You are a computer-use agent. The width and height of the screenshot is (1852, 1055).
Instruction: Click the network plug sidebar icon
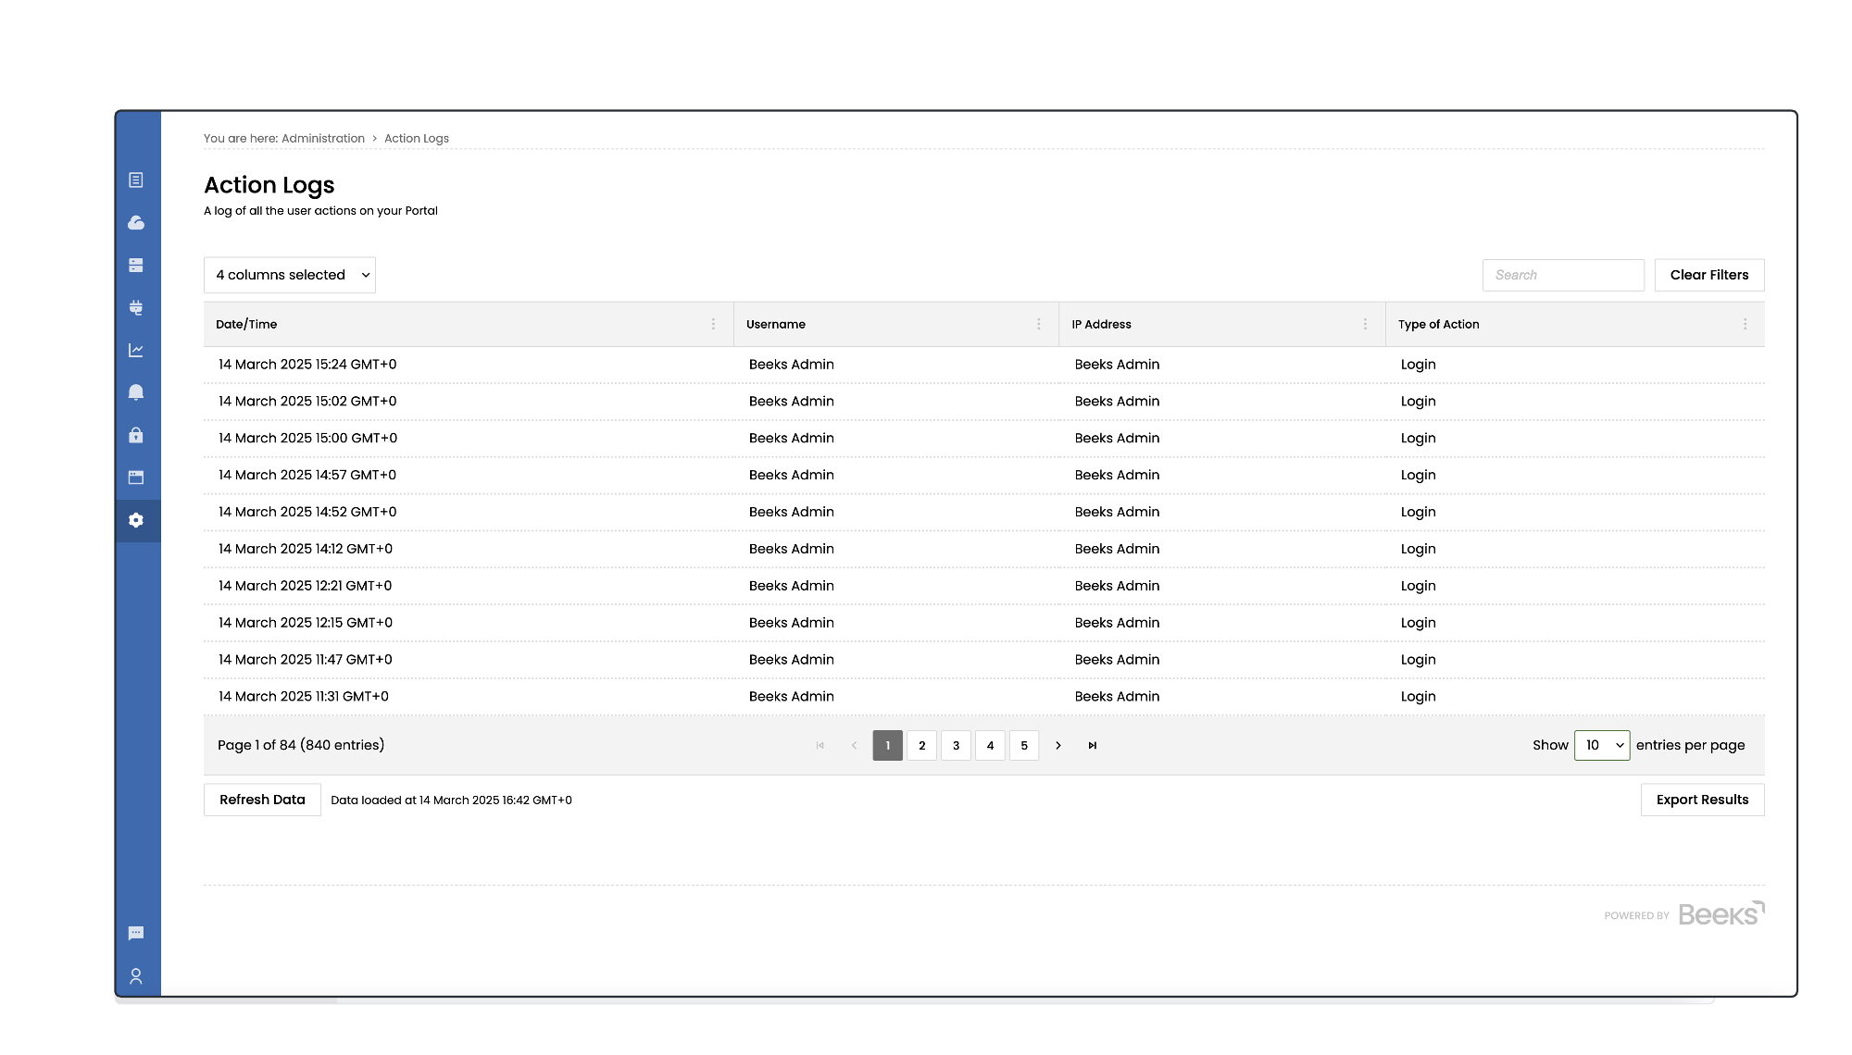[x=136, y=308]
